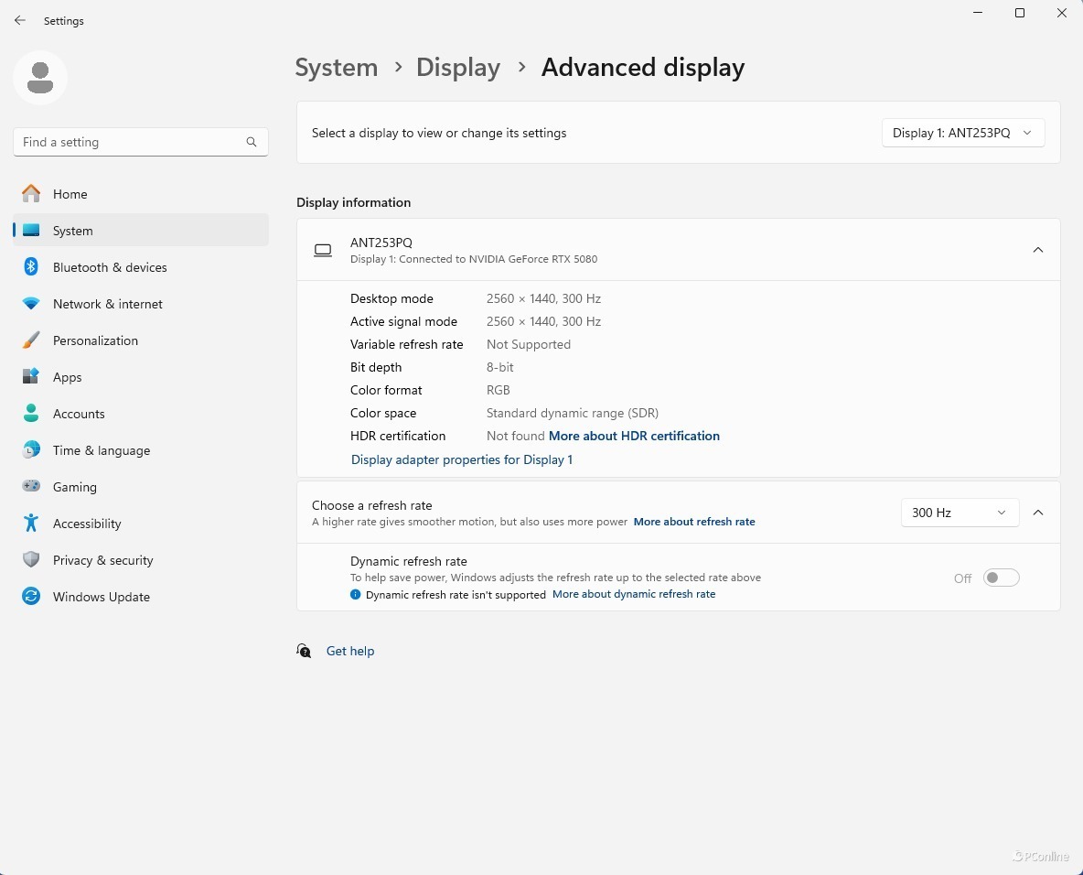Open Display adapter properties for Display 1

click(462, 459)
